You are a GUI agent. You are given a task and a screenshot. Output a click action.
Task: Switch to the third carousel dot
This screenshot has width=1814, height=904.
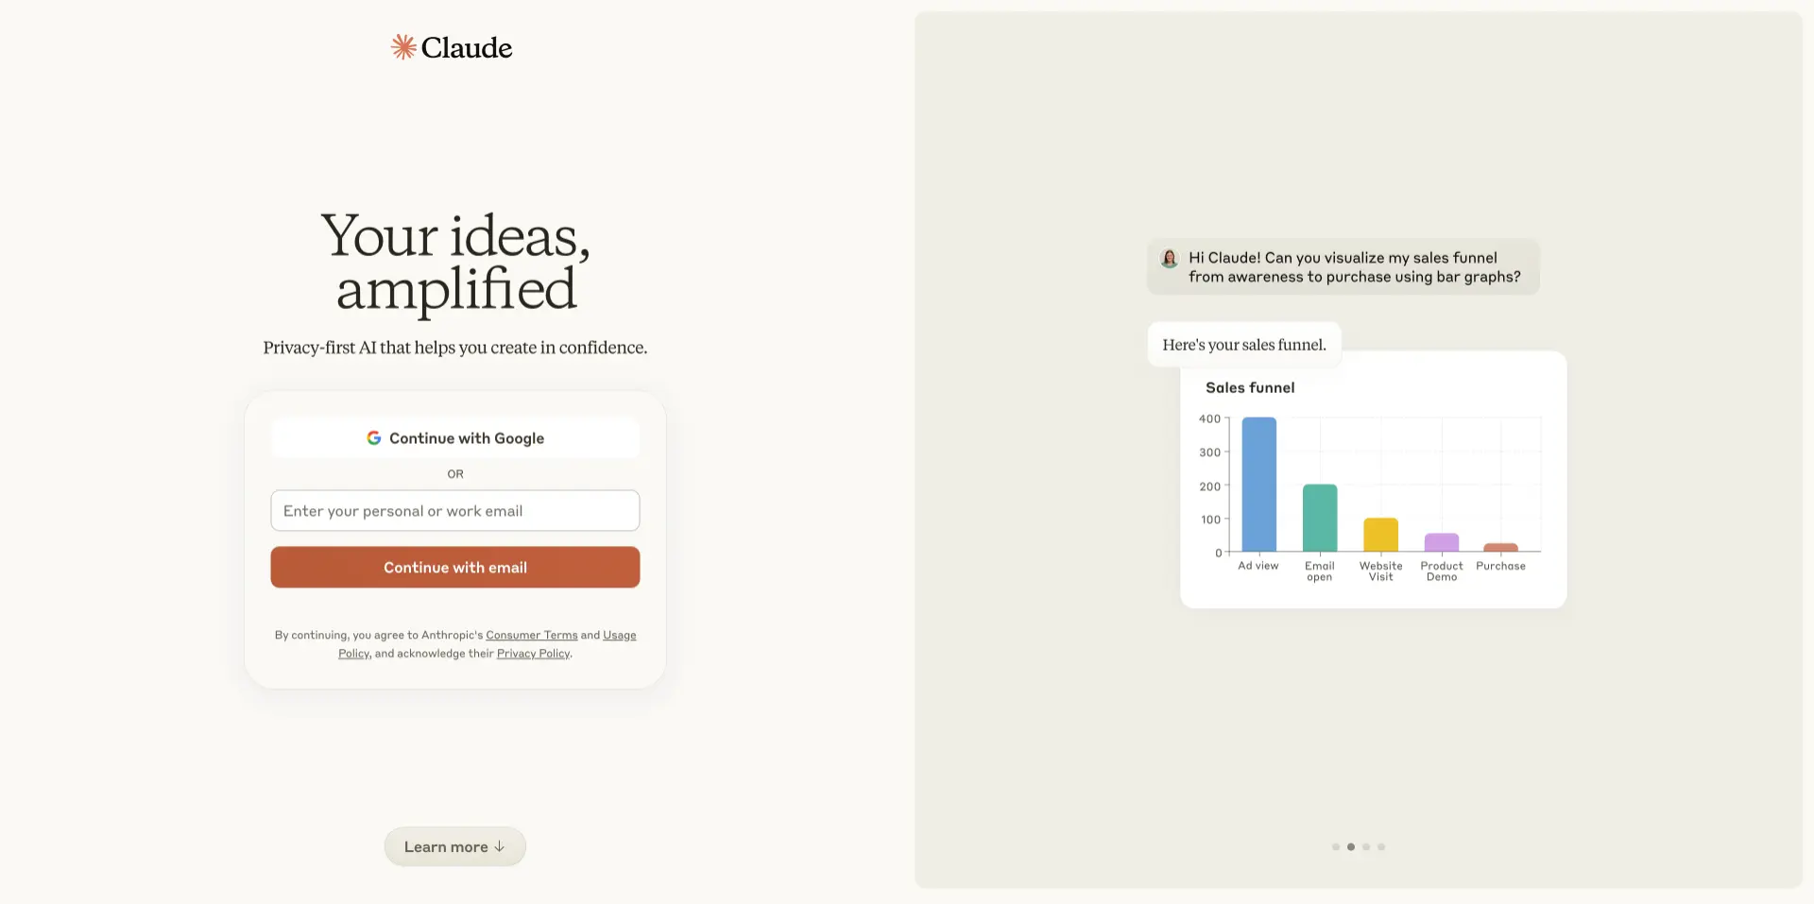pos(1366,847)
